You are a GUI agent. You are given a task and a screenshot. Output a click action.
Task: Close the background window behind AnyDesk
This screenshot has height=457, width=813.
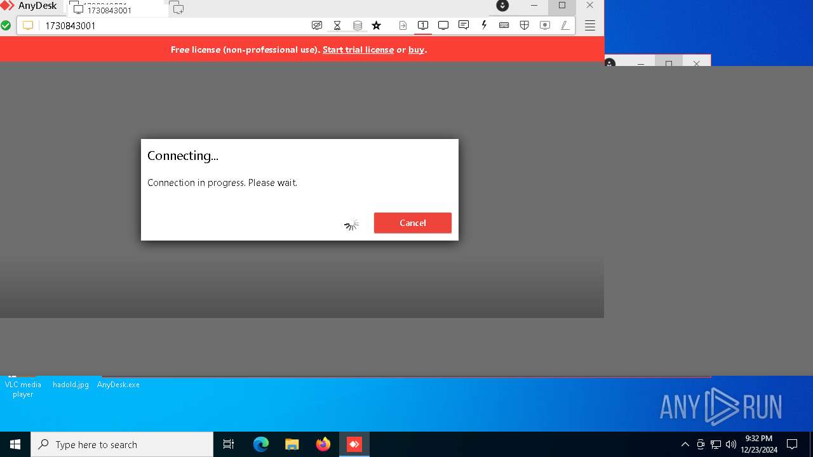[697, 63]
